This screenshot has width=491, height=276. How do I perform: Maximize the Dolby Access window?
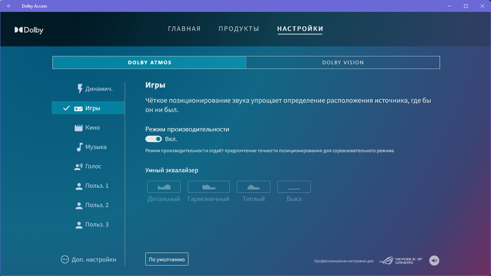pos(466,6)
